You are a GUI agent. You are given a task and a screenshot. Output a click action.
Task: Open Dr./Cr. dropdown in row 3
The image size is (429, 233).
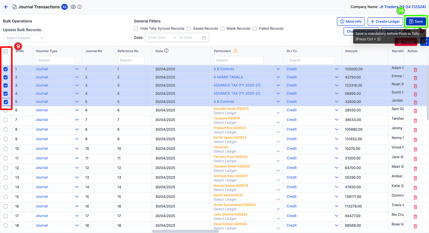[312, 85]
